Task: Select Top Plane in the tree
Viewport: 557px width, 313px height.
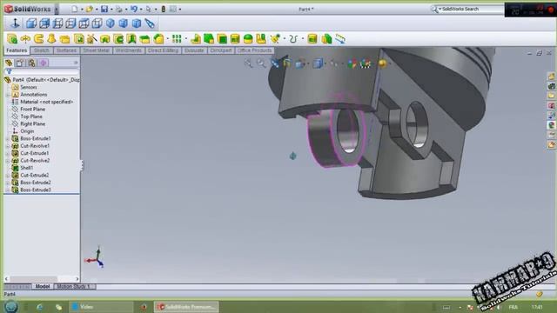Action: 31,117
